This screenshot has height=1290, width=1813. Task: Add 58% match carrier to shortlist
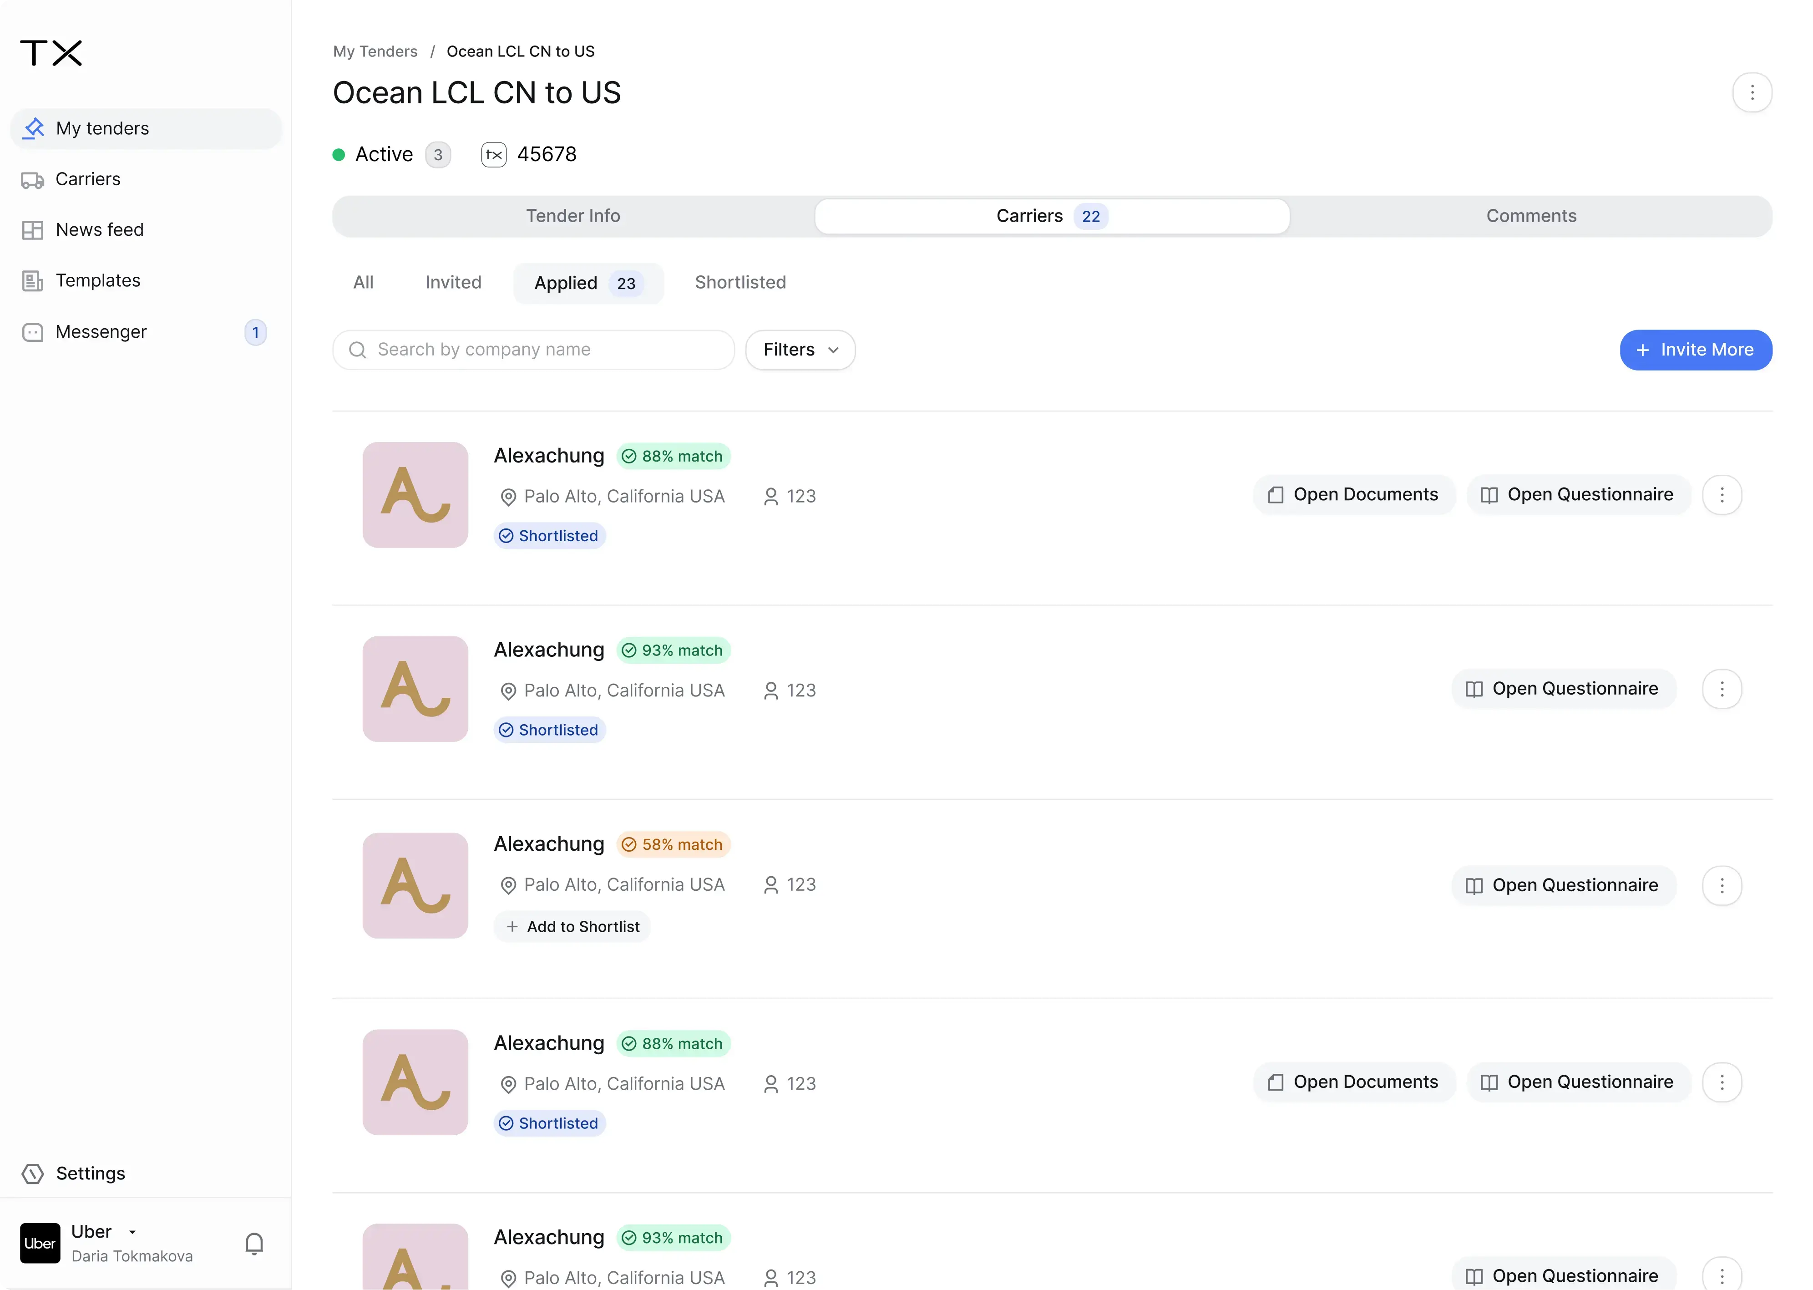[x=572, y=927]
